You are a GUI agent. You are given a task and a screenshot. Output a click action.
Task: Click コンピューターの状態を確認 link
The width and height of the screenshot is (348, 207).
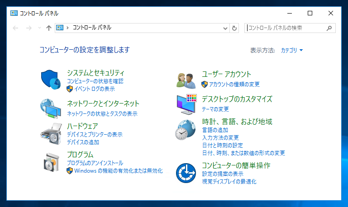click(95, 81)
